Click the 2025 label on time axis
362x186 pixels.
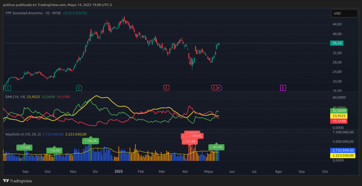coord(119,172)
